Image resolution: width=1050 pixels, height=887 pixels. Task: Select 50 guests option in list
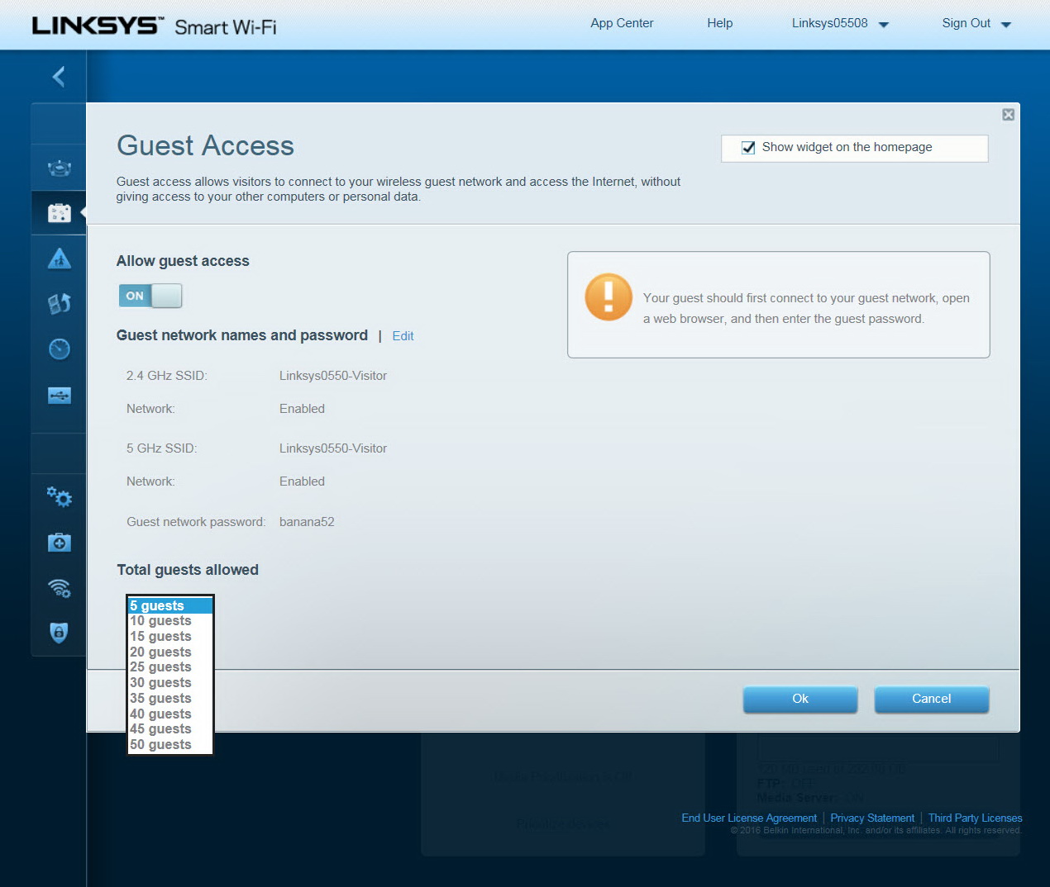[170, 745]
